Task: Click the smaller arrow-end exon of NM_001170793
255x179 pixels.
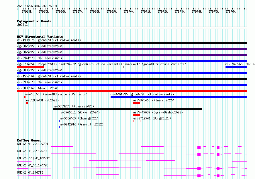Action: click(x=218, y=169)
